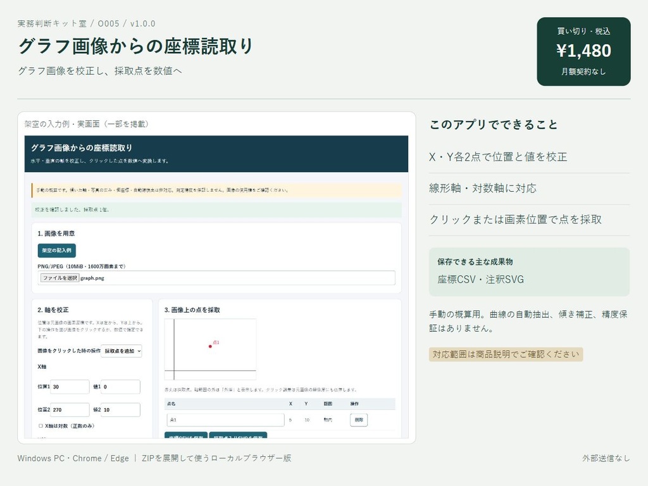Click the feature X・Y各2点で位置と値を校正
This screenshot has height=486, width=648.
(x=498, y=157)
